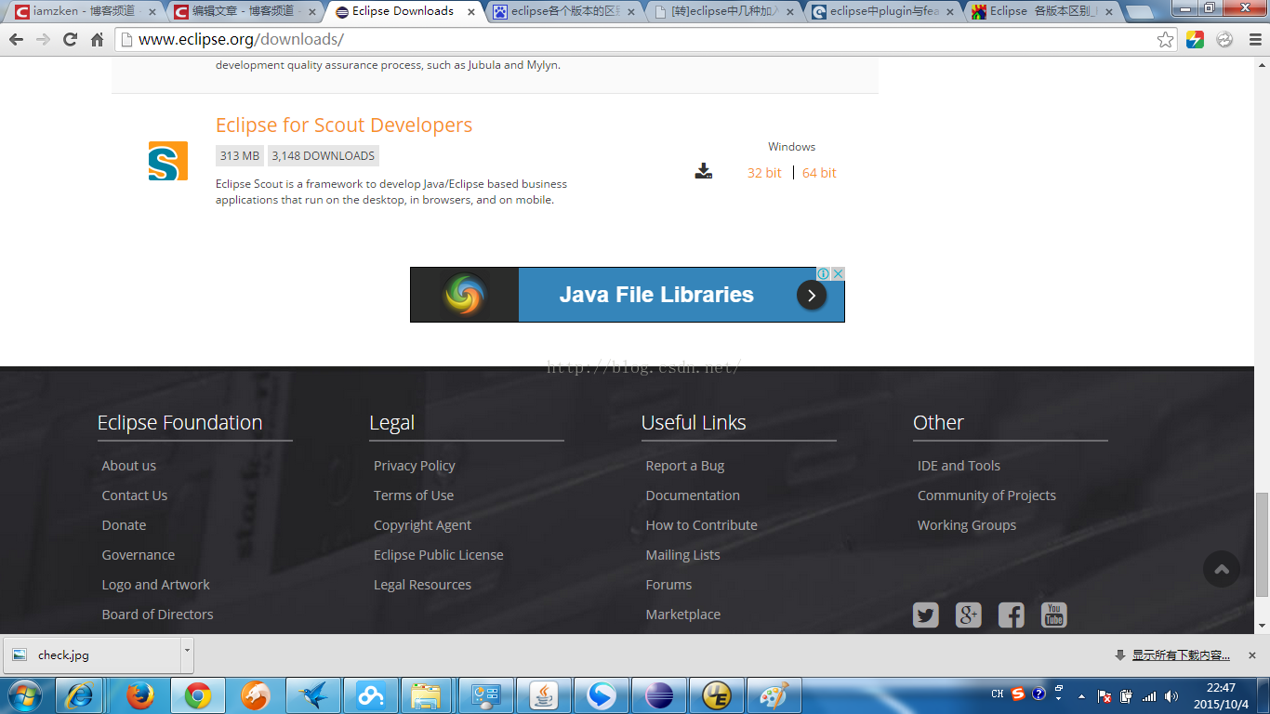Click the 3,148 DOWNLOADS badge
The width and height of the screenshot is (1270, 714).
(324, 156)
